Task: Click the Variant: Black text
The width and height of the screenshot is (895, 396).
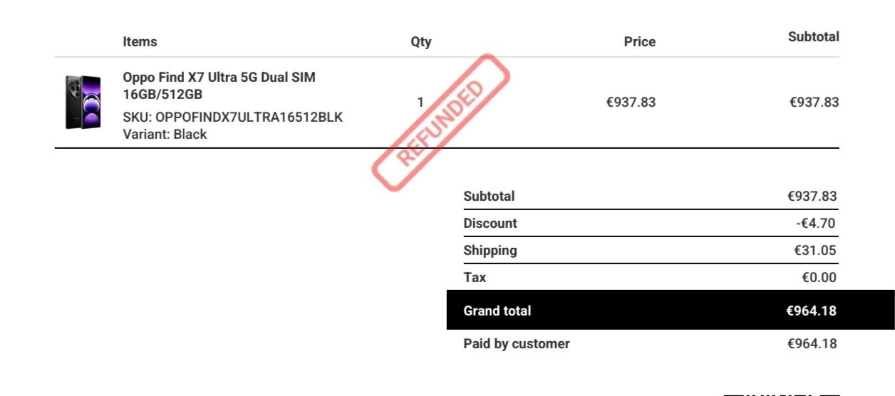Action: pos(165,134)
